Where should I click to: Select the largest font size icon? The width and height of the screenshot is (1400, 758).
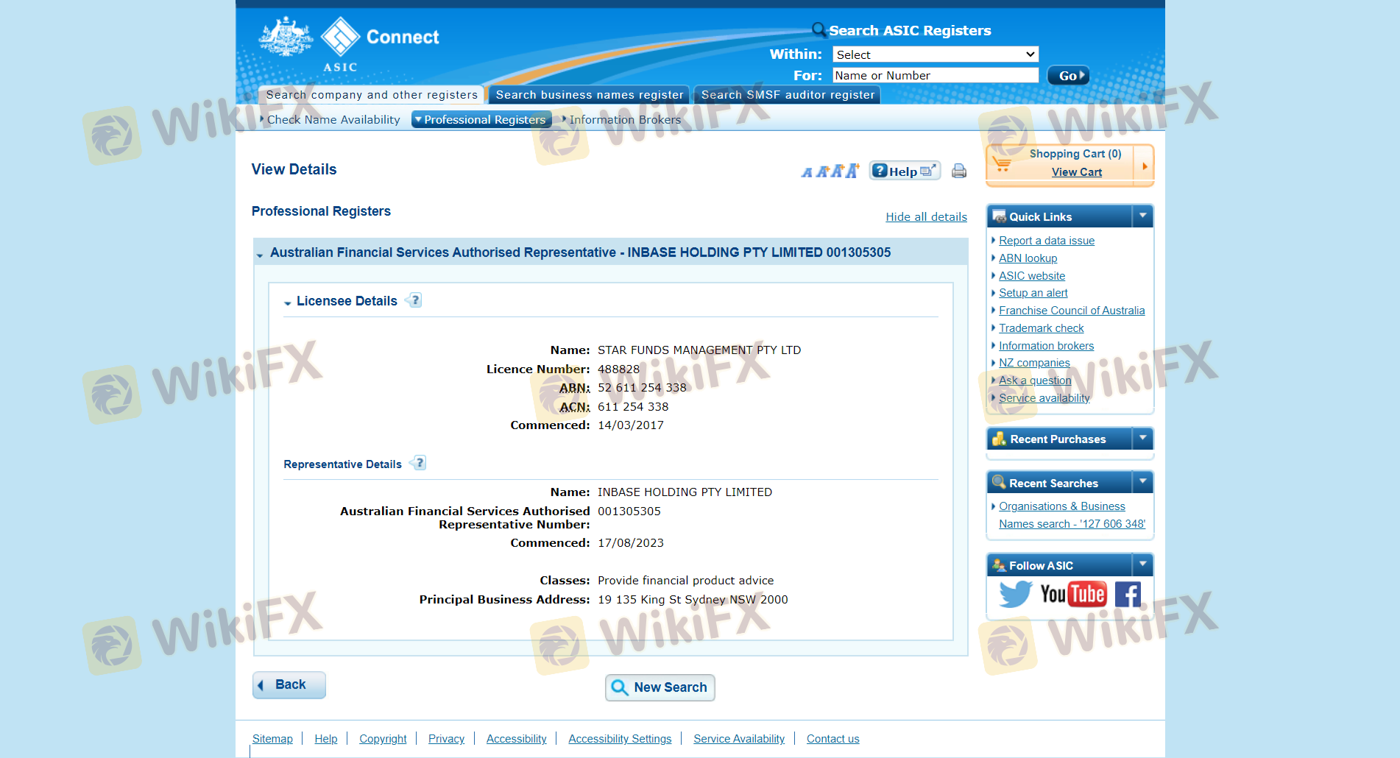coord(852,171)
